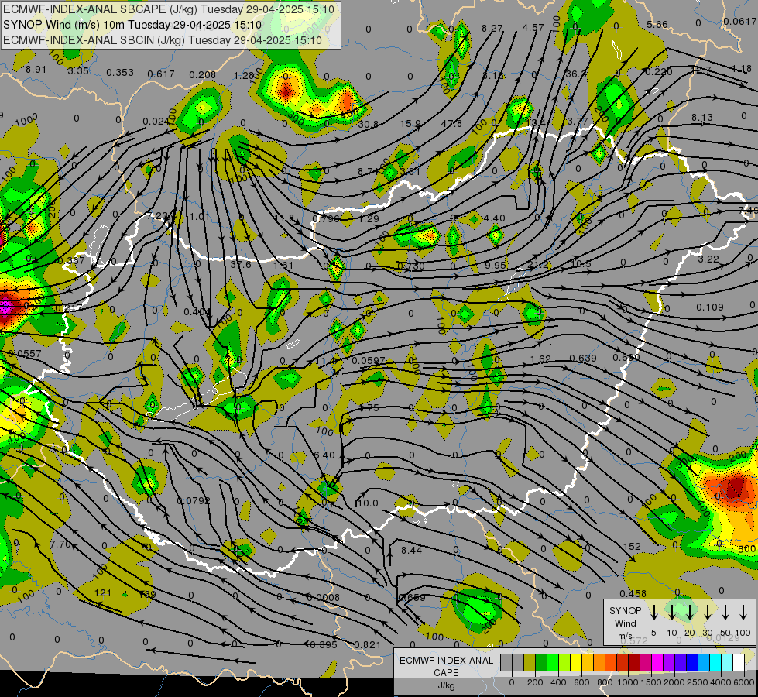Click the map value '8.13'
This screenshot has width=758, height=697.
tap(701, 117)
